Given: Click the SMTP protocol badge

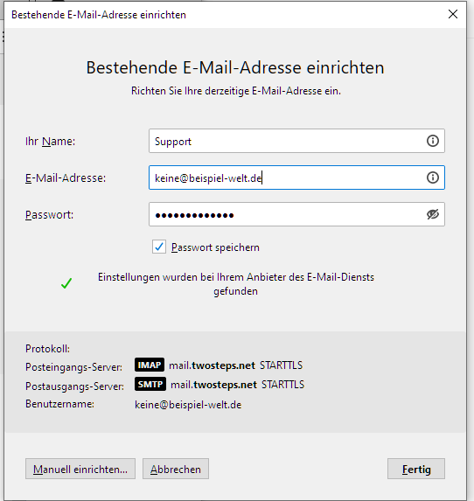Looking at the screenshot, I should (x=150, y=384).
